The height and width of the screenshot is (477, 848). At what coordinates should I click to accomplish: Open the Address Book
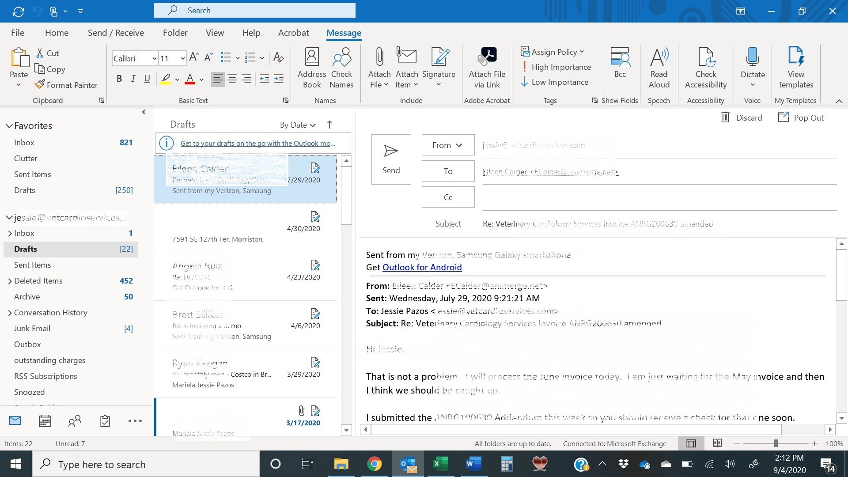click(x=311, y=57)
